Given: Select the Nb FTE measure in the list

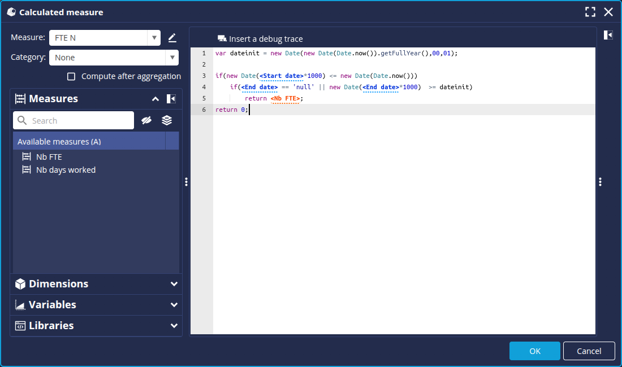Looking at the screenshot, I should (x=49, y=157).
